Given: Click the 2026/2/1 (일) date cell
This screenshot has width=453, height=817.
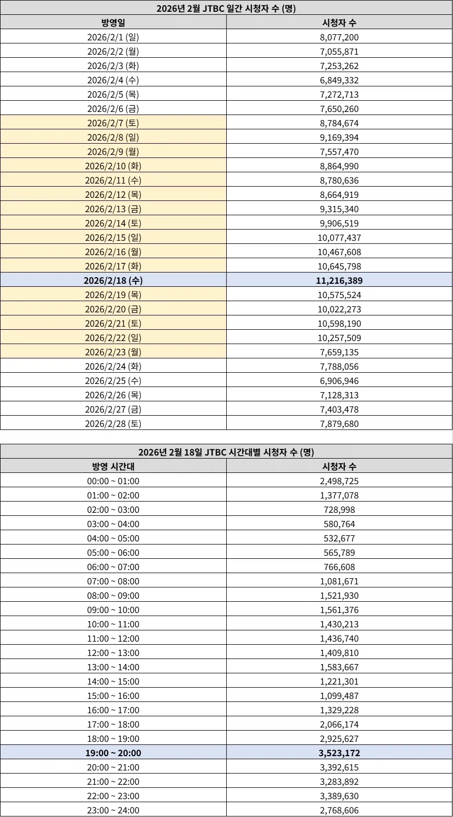Looking at the screenshot, I should [x=113, y=37].
